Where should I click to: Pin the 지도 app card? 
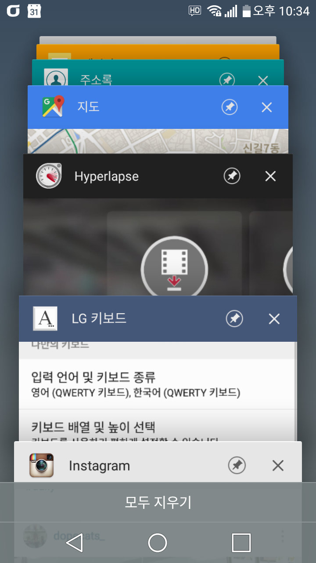tap(230, 107)
